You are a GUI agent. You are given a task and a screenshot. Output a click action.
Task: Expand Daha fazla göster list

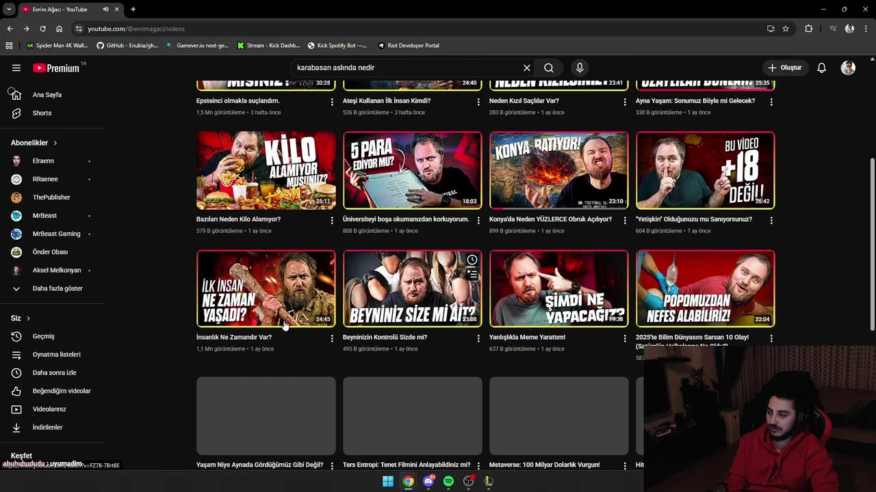click(x=57, y=288)
